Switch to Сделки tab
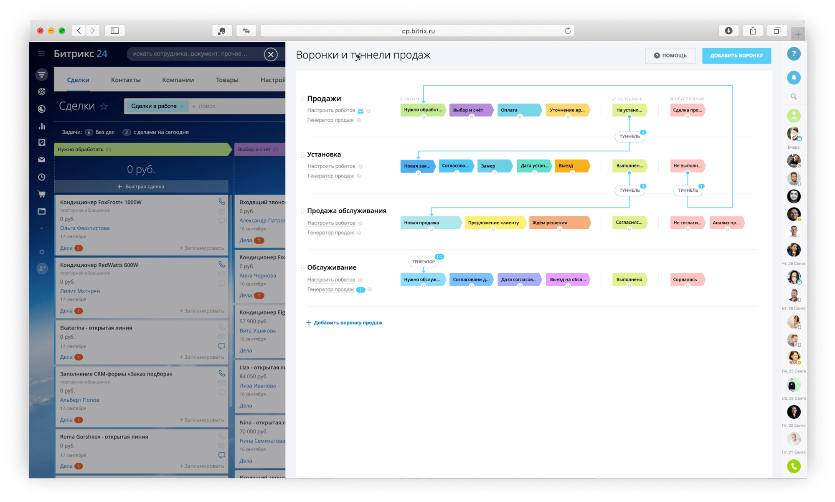The width and height of the screenshot is (835, 502). (x=78, y=80)
